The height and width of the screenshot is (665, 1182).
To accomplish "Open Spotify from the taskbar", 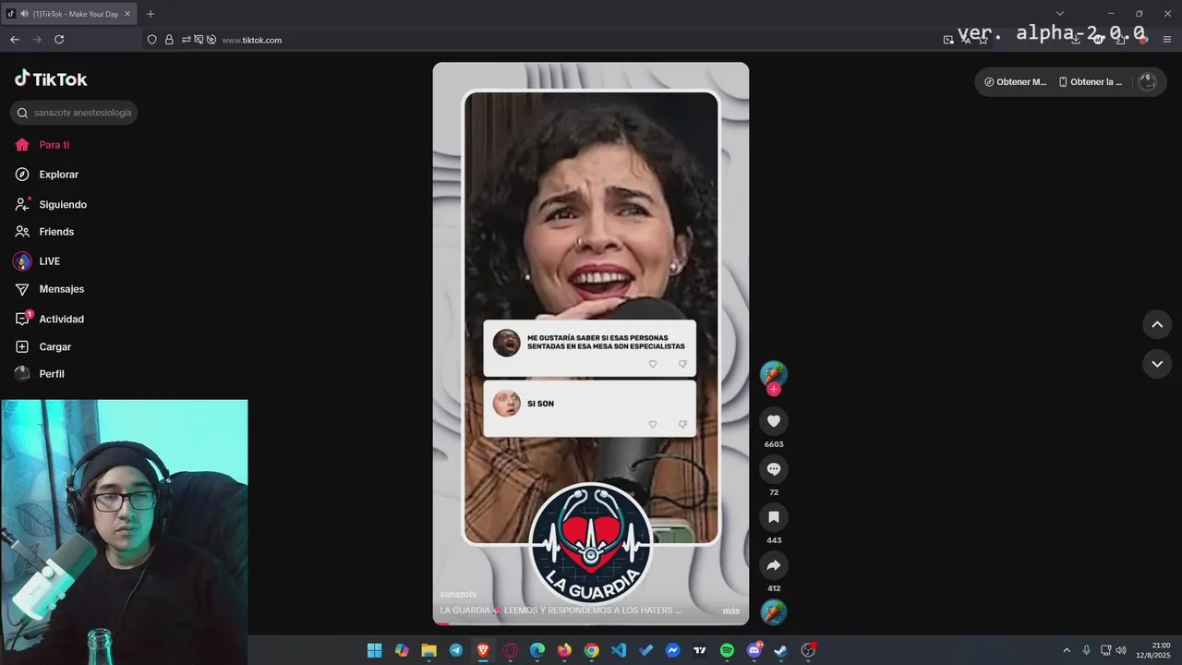I will tap(727, 650).
